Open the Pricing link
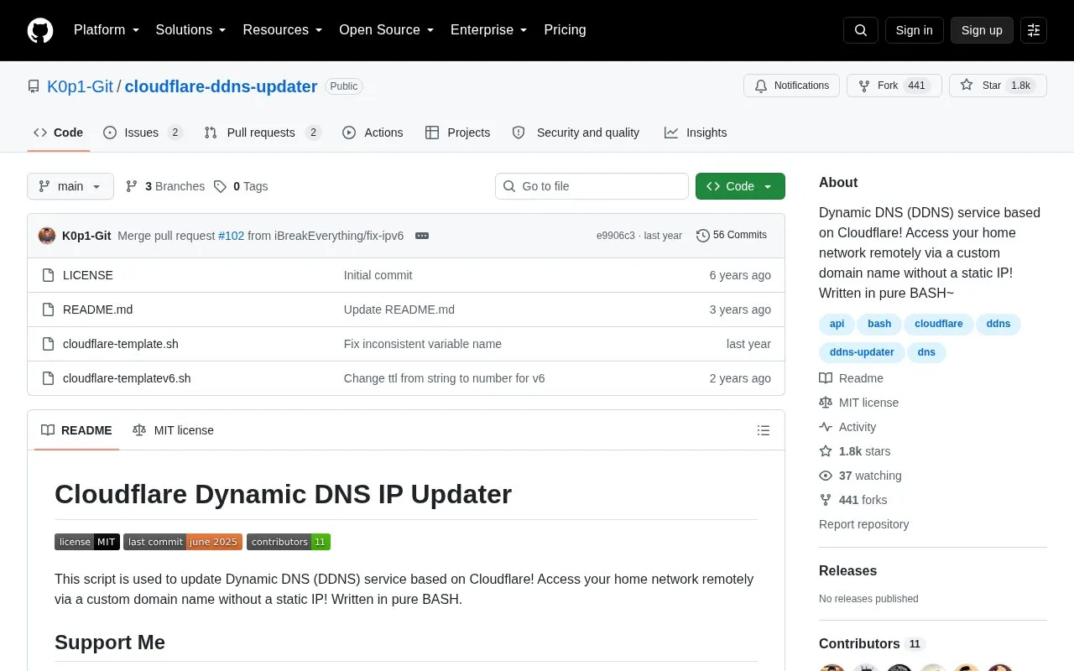Viewport: 1074px width, 671px height. 565,30
